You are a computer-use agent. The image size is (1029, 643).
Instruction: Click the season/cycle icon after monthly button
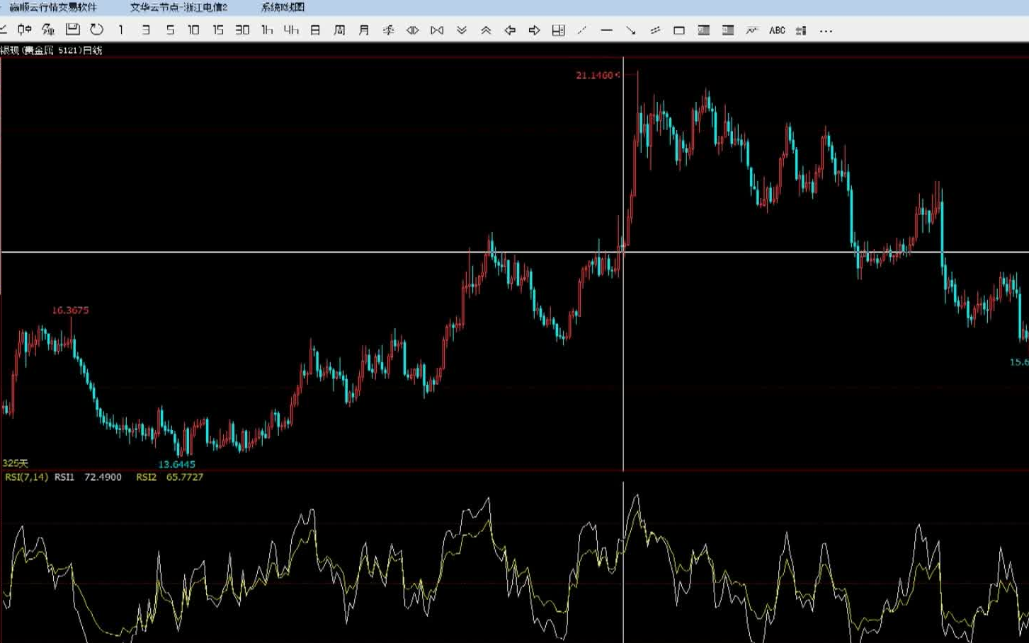click(x=388, y=30)
